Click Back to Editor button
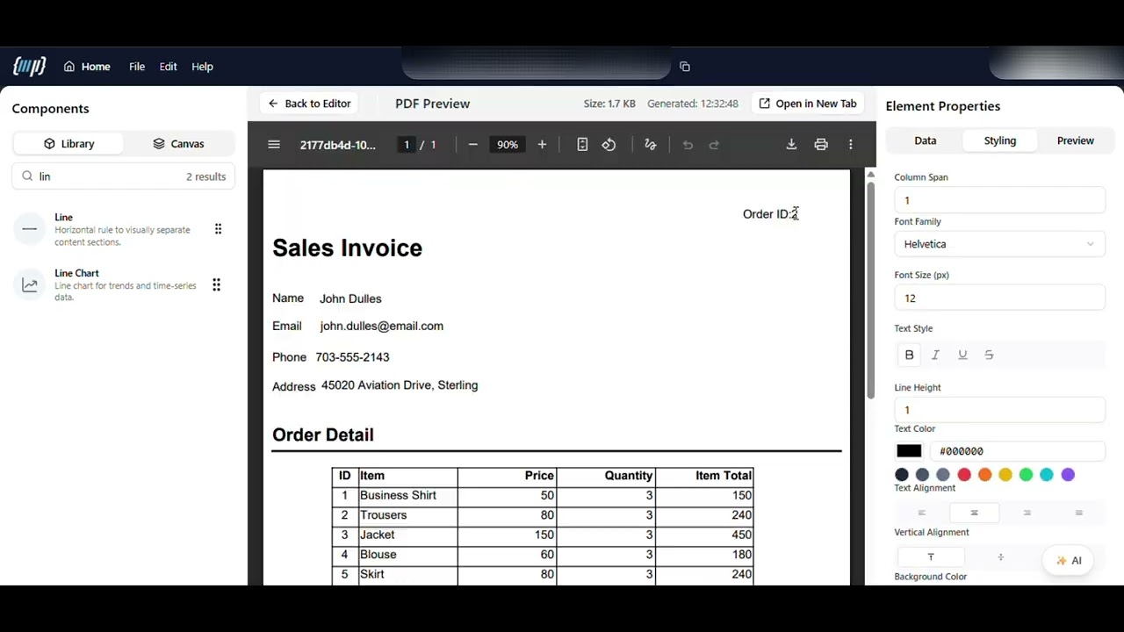Viewport: 1124px width, 632px height. tap(309, 104)
